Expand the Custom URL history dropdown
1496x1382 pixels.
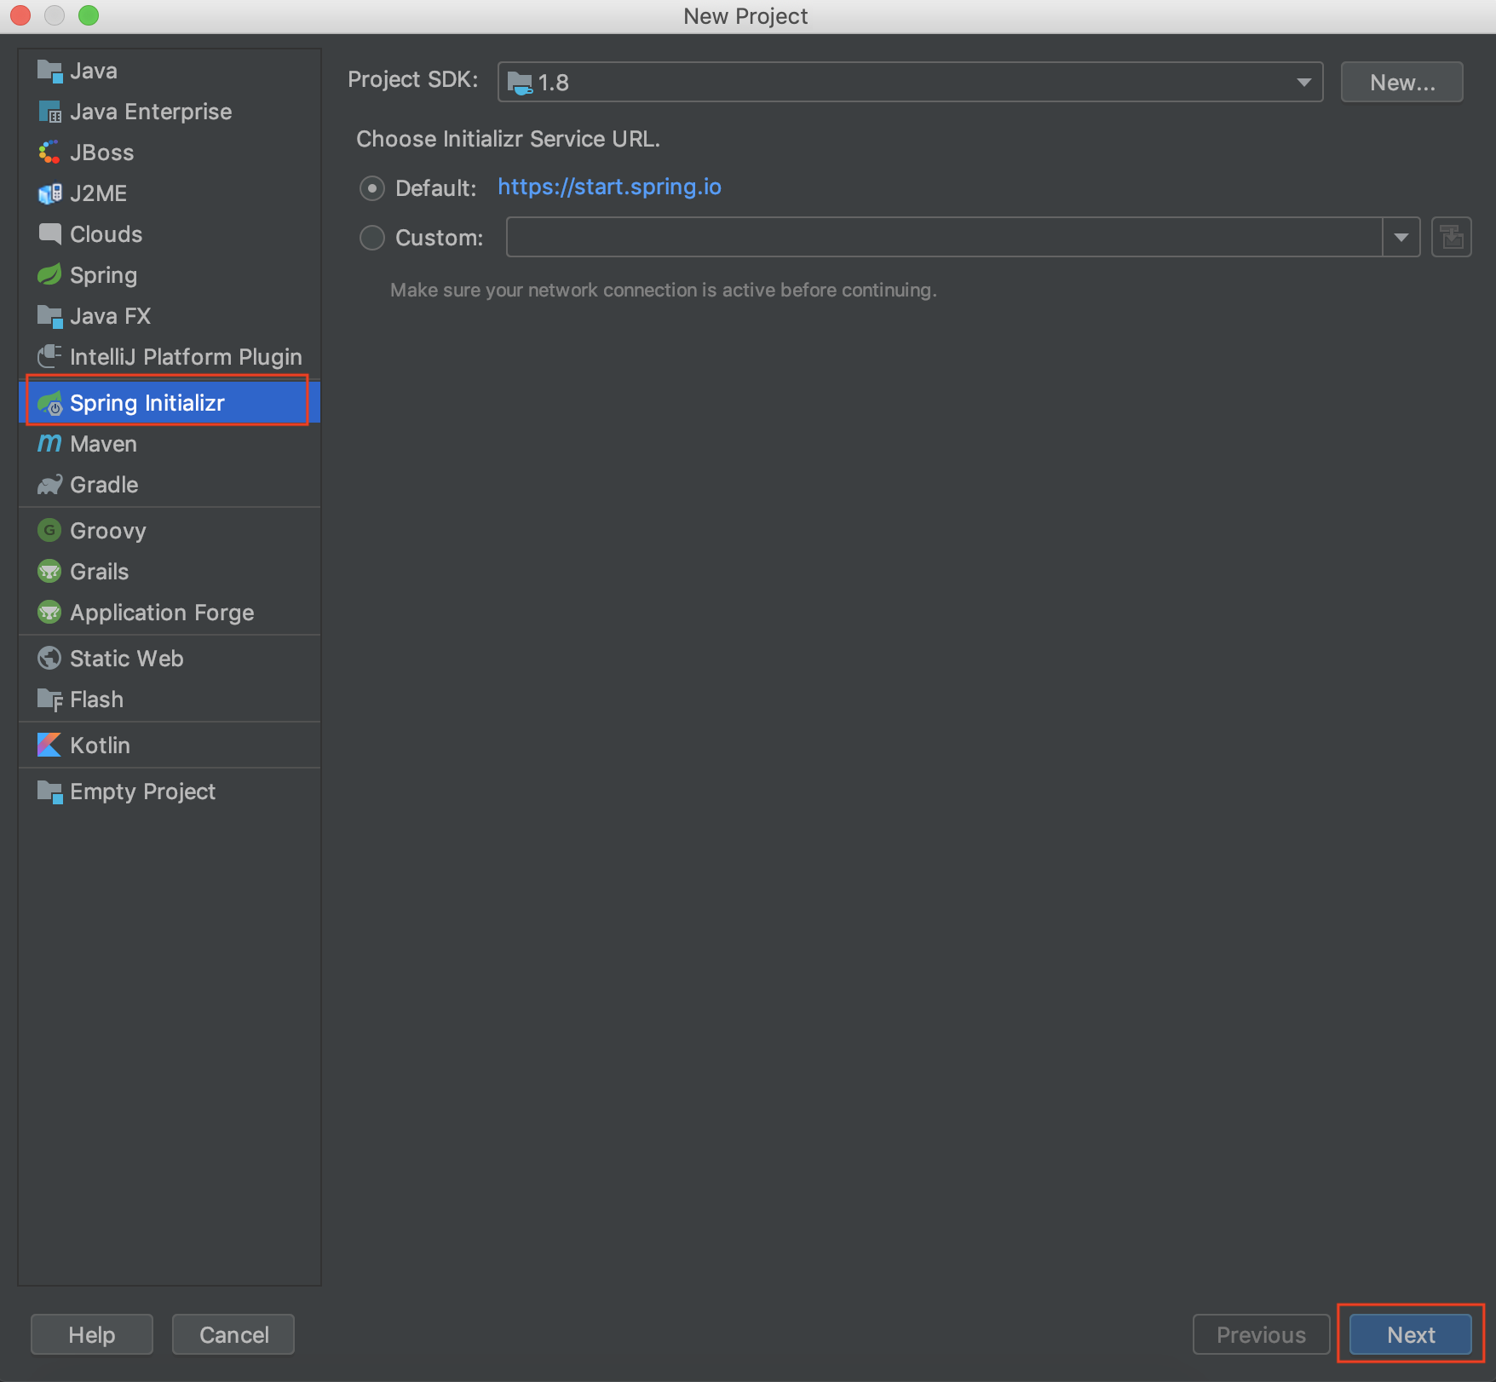1401,238
